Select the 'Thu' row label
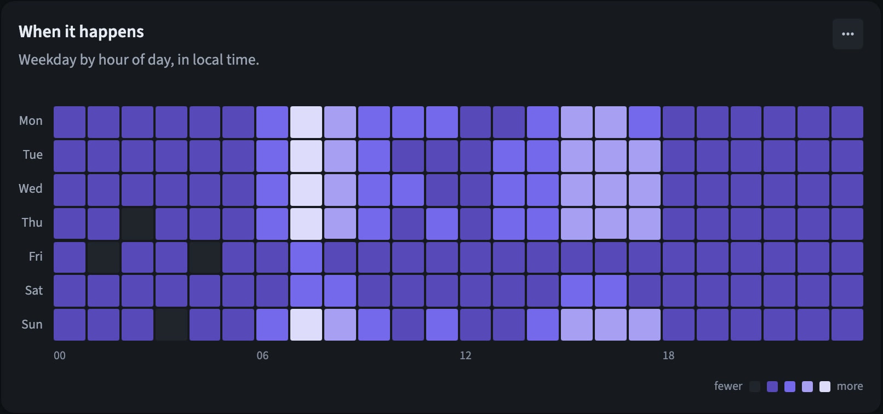 point(32,223)
